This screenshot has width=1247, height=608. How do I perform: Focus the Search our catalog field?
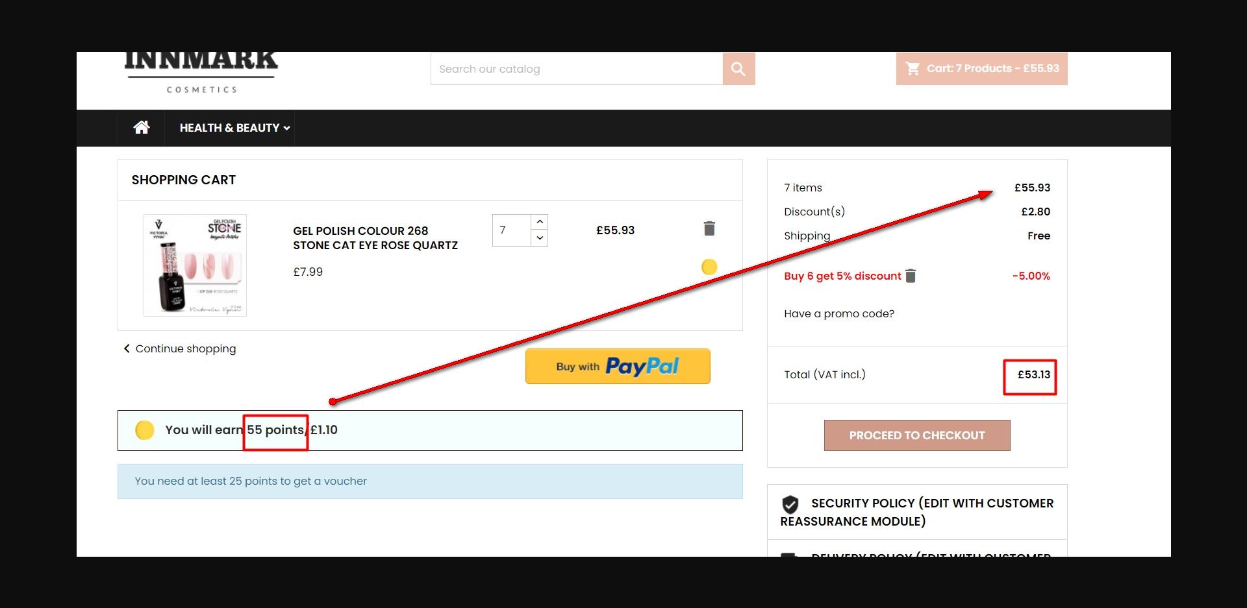click(577, 69)
